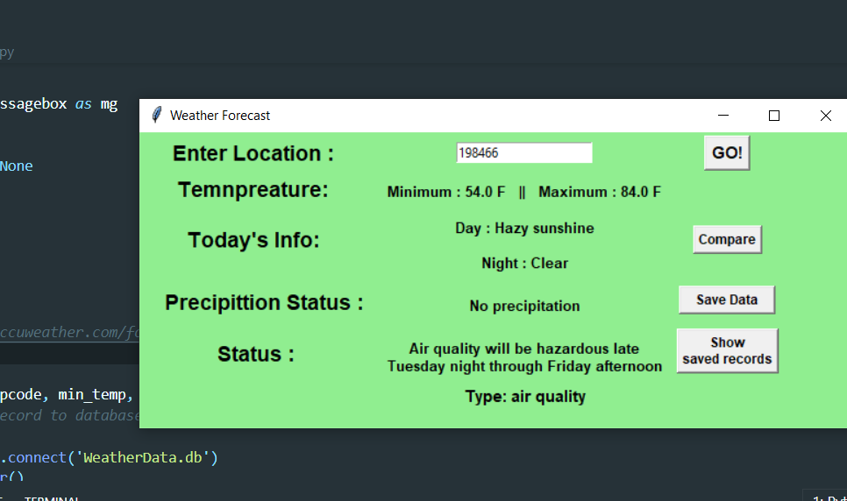Save the weather data with Save Data
The width and height of the screenshot is (847, 501).
pyautogui.click(x=727, y=300)
